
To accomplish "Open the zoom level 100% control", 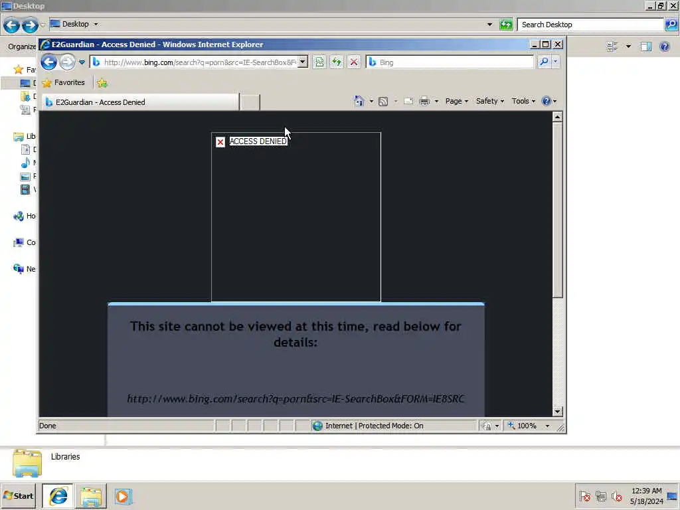I will 523,426.
